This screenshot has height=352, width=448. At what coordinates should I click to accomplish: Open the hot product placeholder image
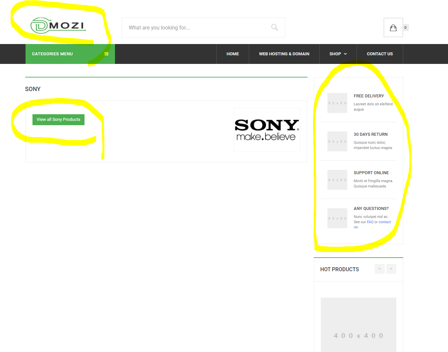(x=359, y=325)
